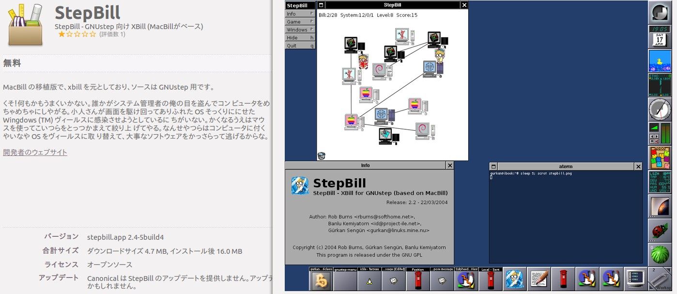677x294 pixels.
Task: Open the text editor pencil app icon
Action: 539,279
